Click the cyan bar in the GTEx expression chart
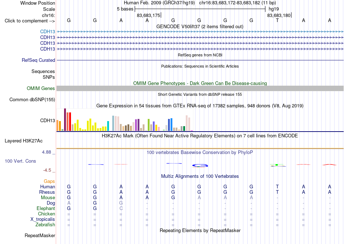 pos(108,126)
